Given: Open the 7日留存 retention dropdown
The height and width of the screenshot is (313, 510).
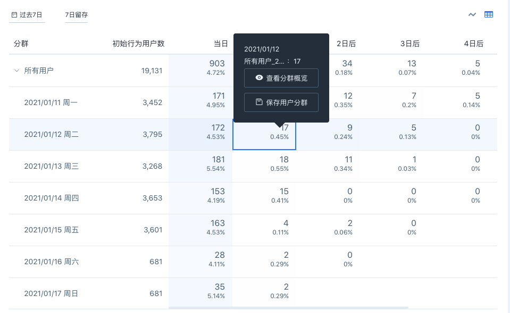Looking at the screenshot, I should click(76, 15).
